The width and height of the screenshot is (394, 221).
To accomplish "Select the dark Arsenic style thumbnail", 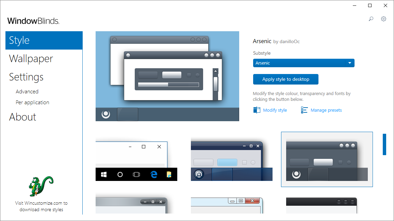I will (327, 159).
